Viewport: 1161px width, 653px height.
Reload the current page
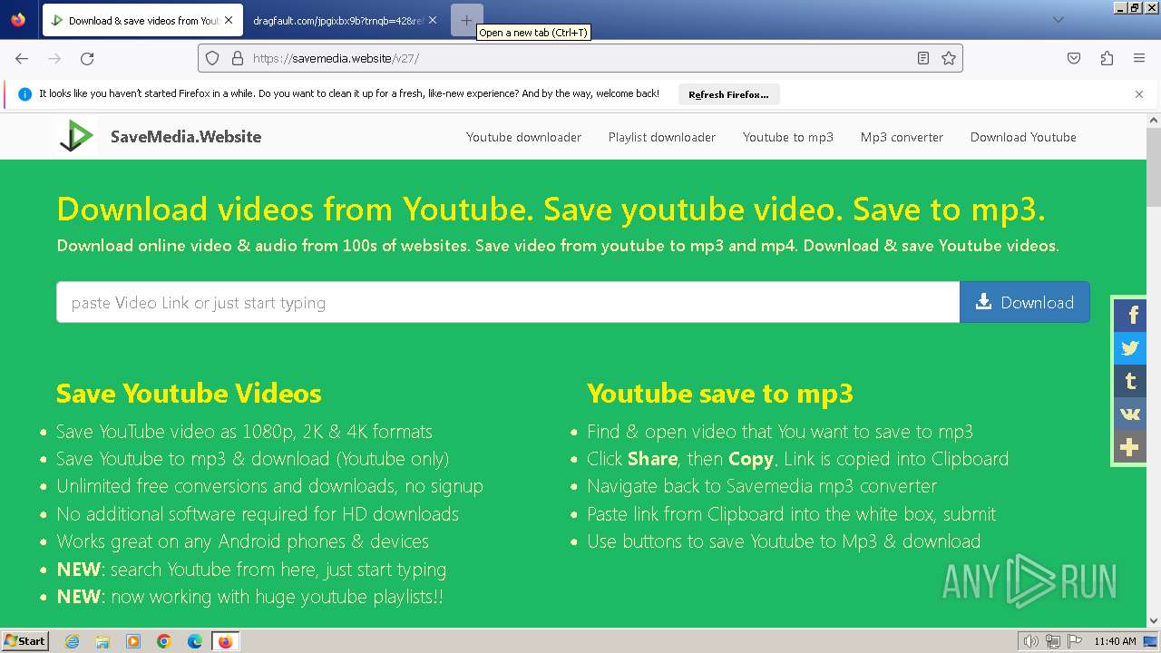click(87, 58)
